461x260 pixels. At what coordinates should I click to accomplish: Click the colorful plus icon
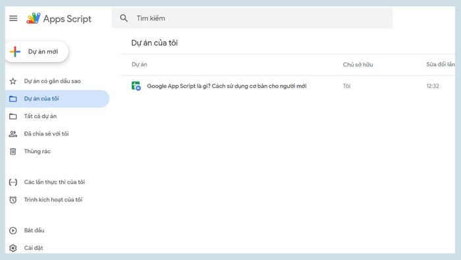coord(15,51)
